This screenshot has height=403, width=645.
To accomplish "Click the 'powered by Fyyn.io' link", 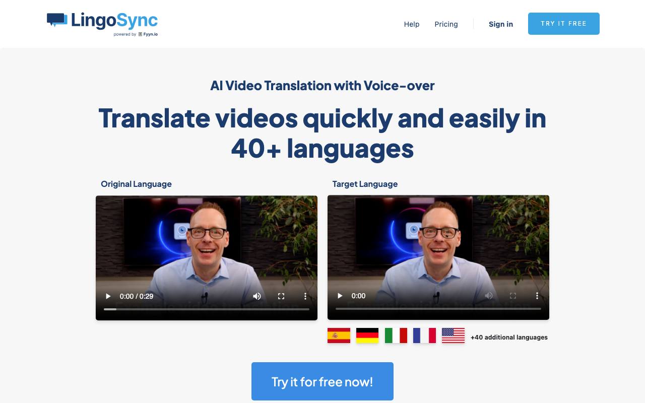I will point(136,34).
